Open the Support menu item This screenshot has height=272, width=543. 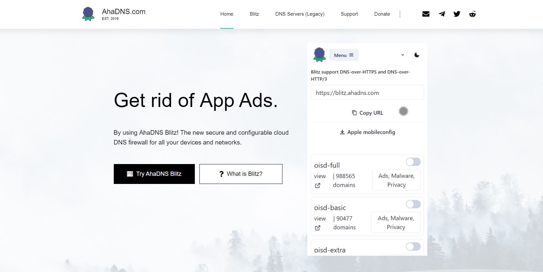[x=349, y=14]
